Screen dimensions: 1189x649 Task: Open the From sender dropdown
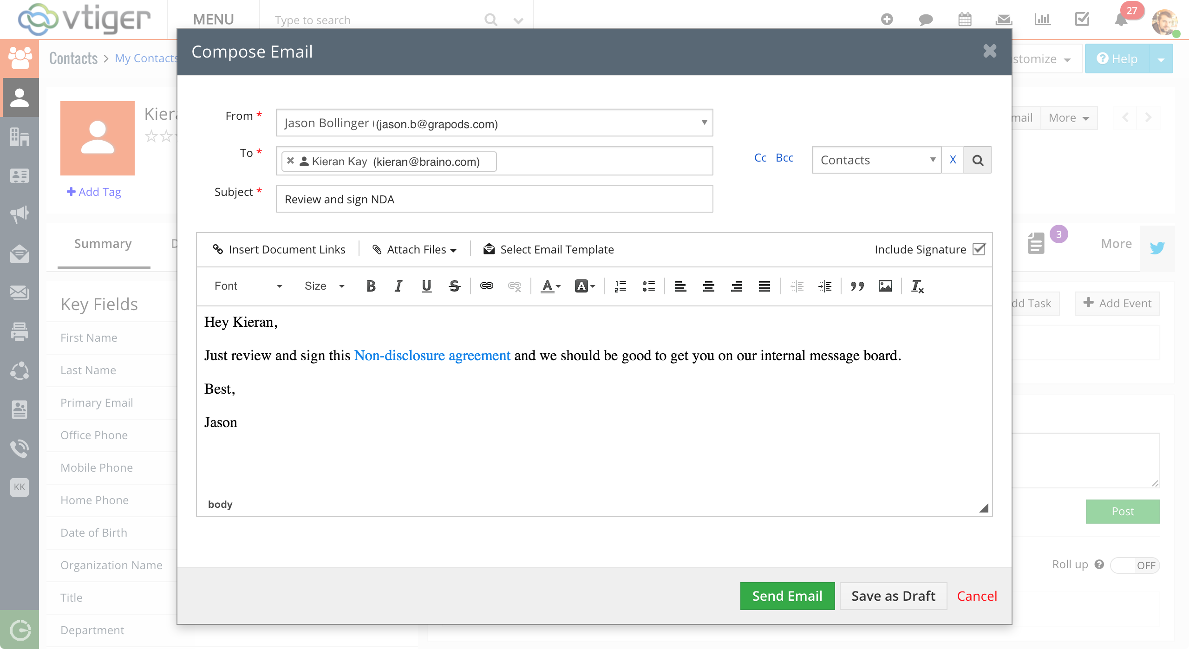(x=494, y=123)
